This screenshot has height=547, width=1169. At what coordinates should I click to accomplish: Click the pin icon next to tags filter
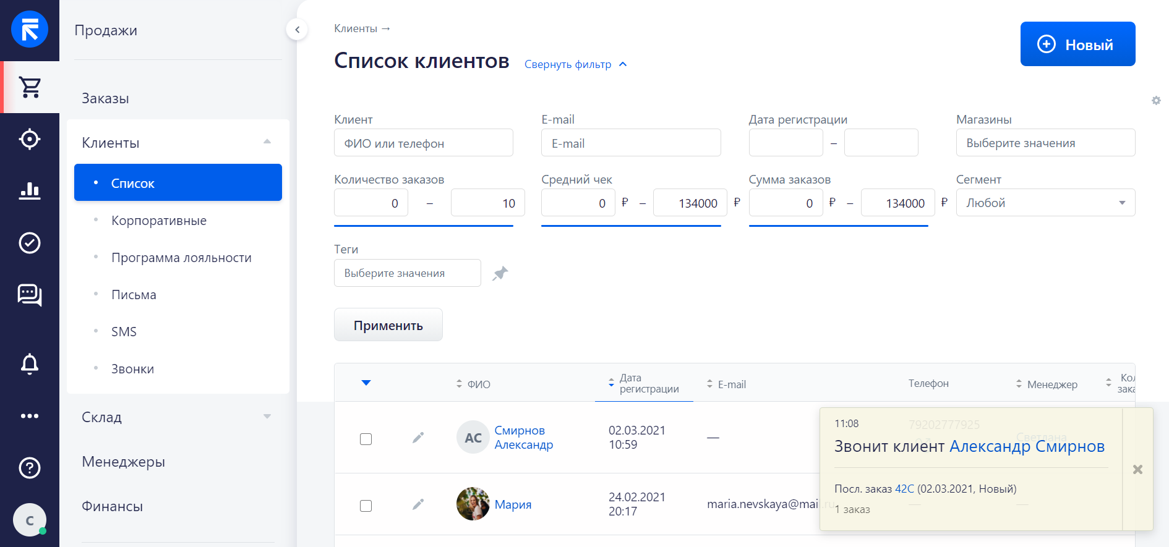coord(500,273)
